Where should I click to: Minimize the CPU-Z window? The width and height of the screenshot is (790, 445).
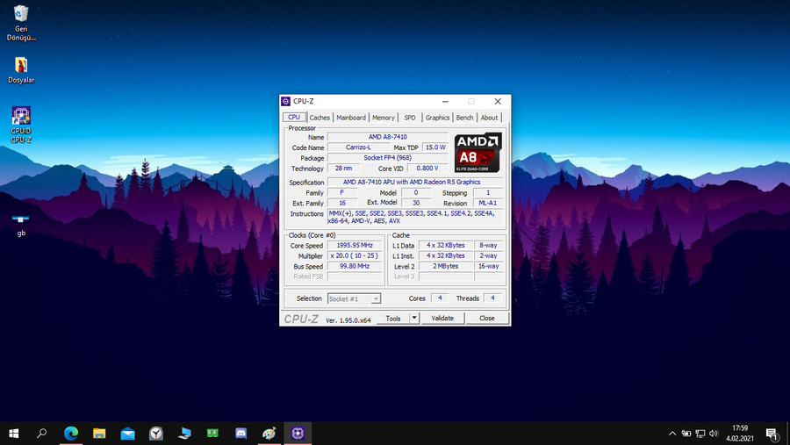click(445, 101)
